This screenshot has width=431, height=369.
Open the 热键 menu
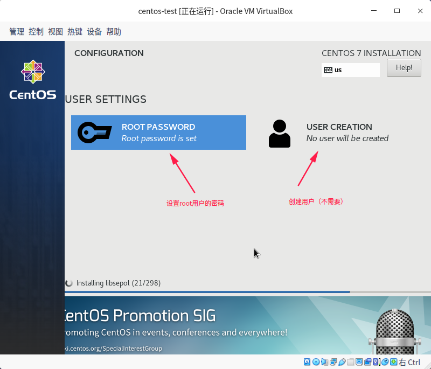pyautogui.click(x=75, y=32)
